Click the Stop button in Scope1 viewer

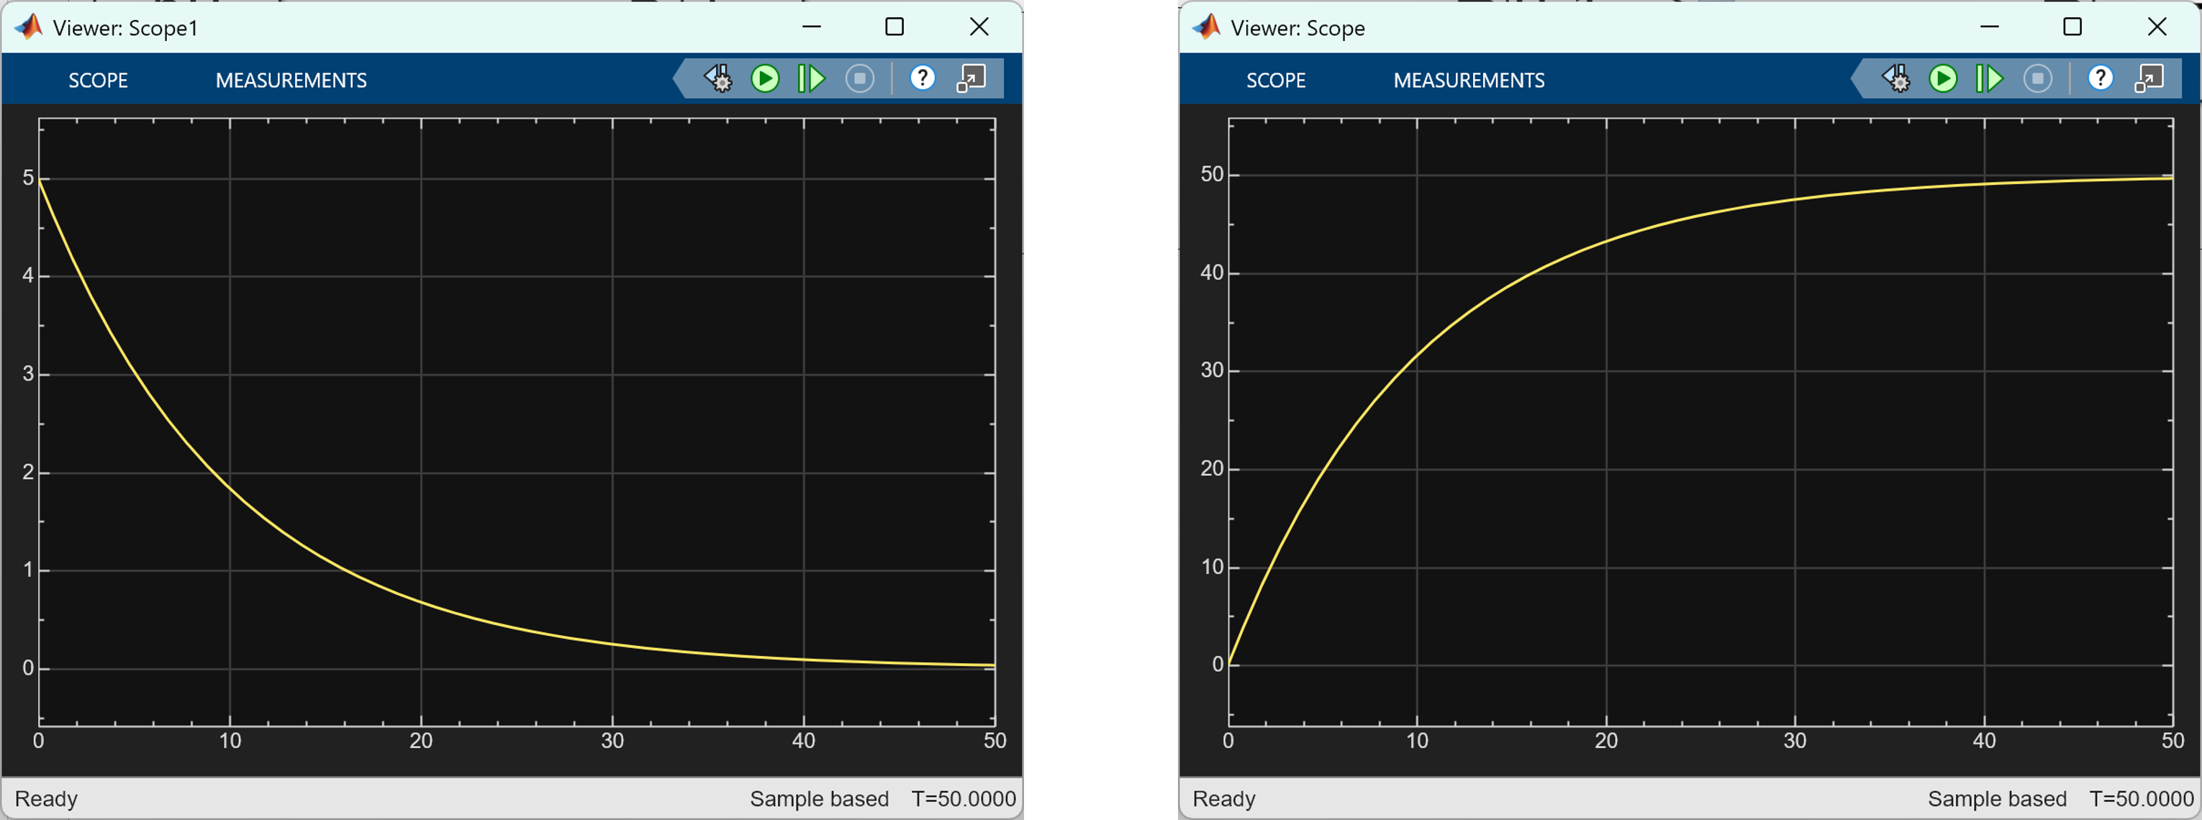point(860,78)
